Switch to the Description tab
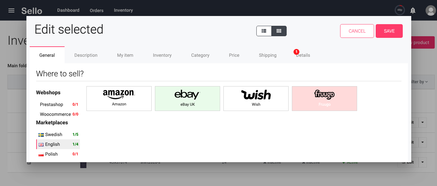Viewport: 437px width, 186px height. point(86,55)
